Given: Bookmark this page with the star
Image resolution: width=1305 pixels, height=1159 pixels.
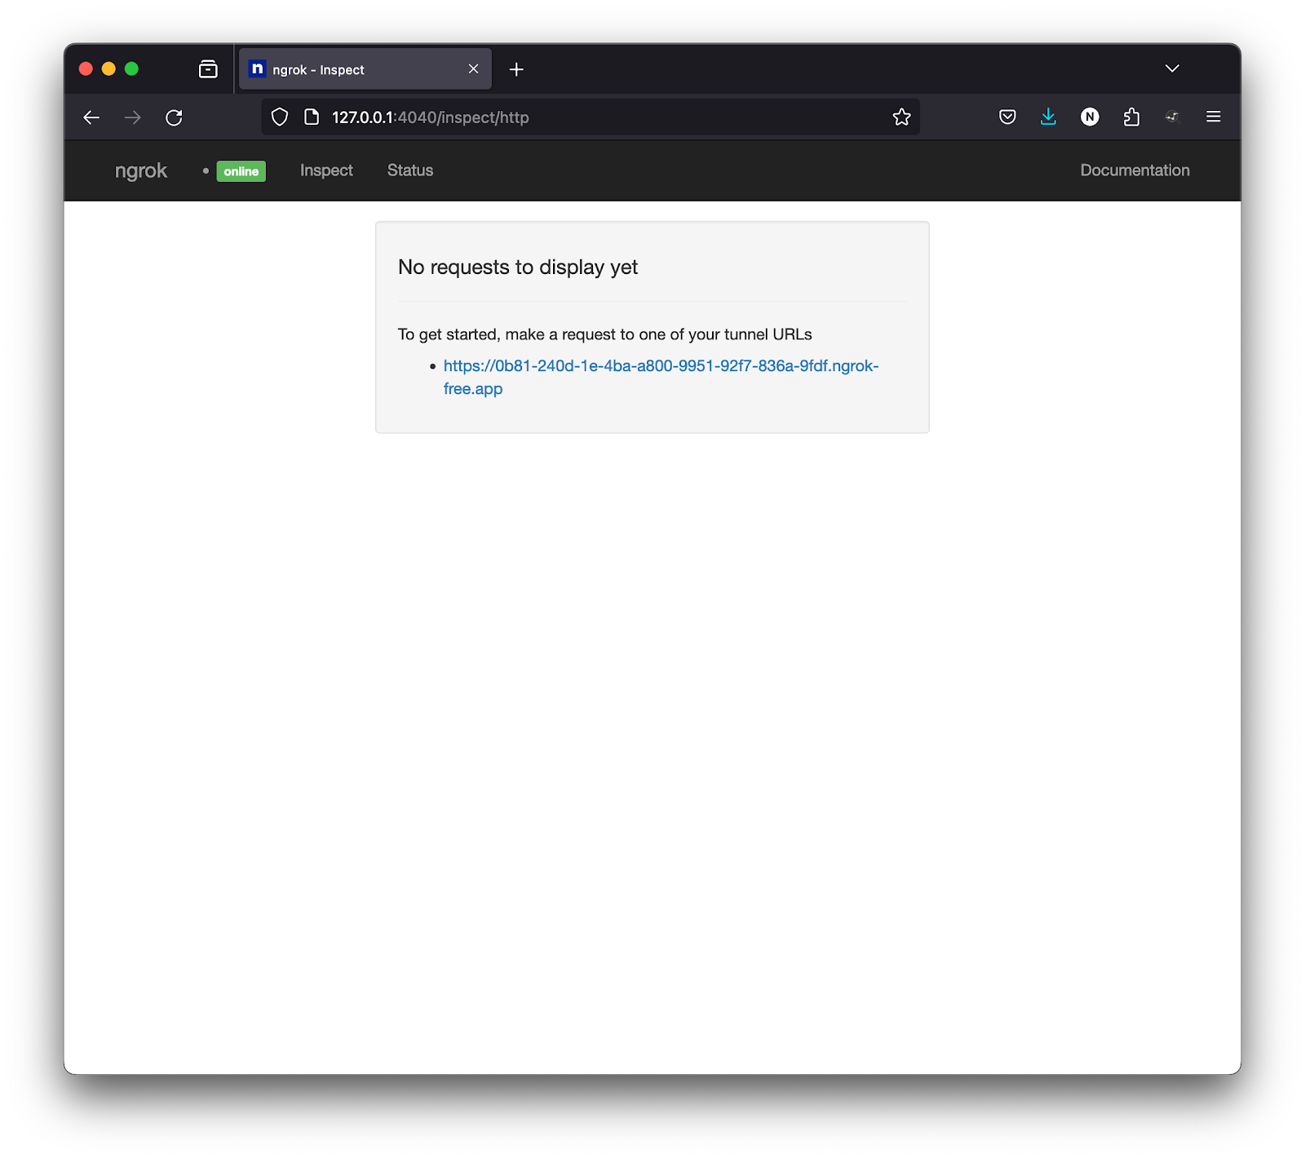Looking at the screenshot, I should 901,117.
